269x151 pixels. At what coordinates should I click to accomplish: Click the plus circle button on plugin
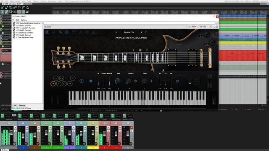(56, 78)
